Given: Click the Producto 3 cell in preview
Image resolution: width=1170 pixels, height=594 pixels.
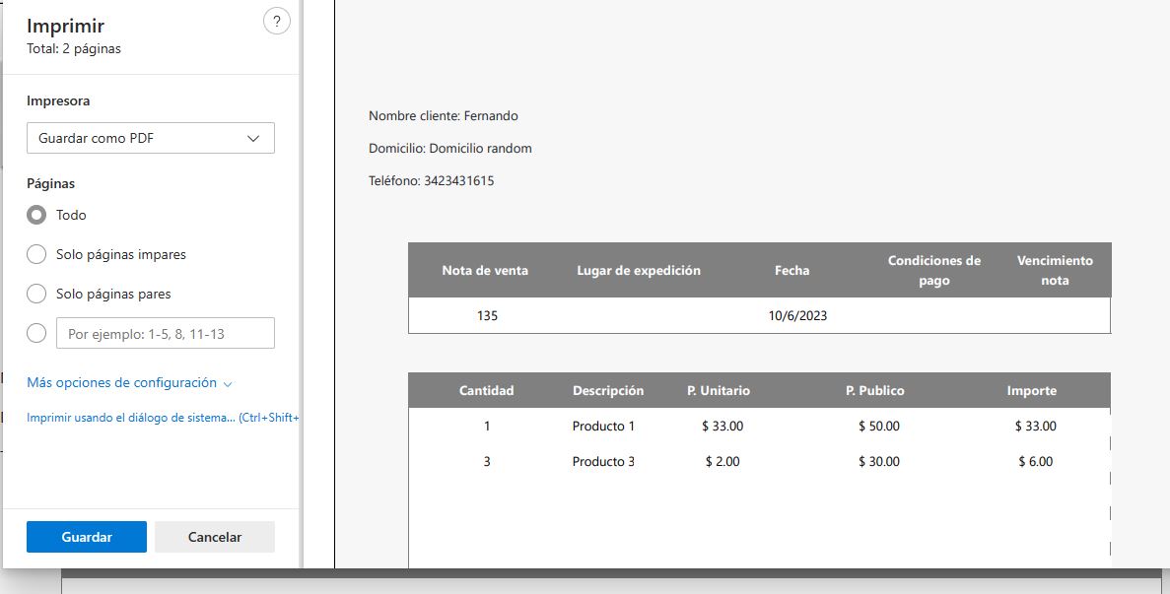Looking at the screenshot, I should point(603,462).
